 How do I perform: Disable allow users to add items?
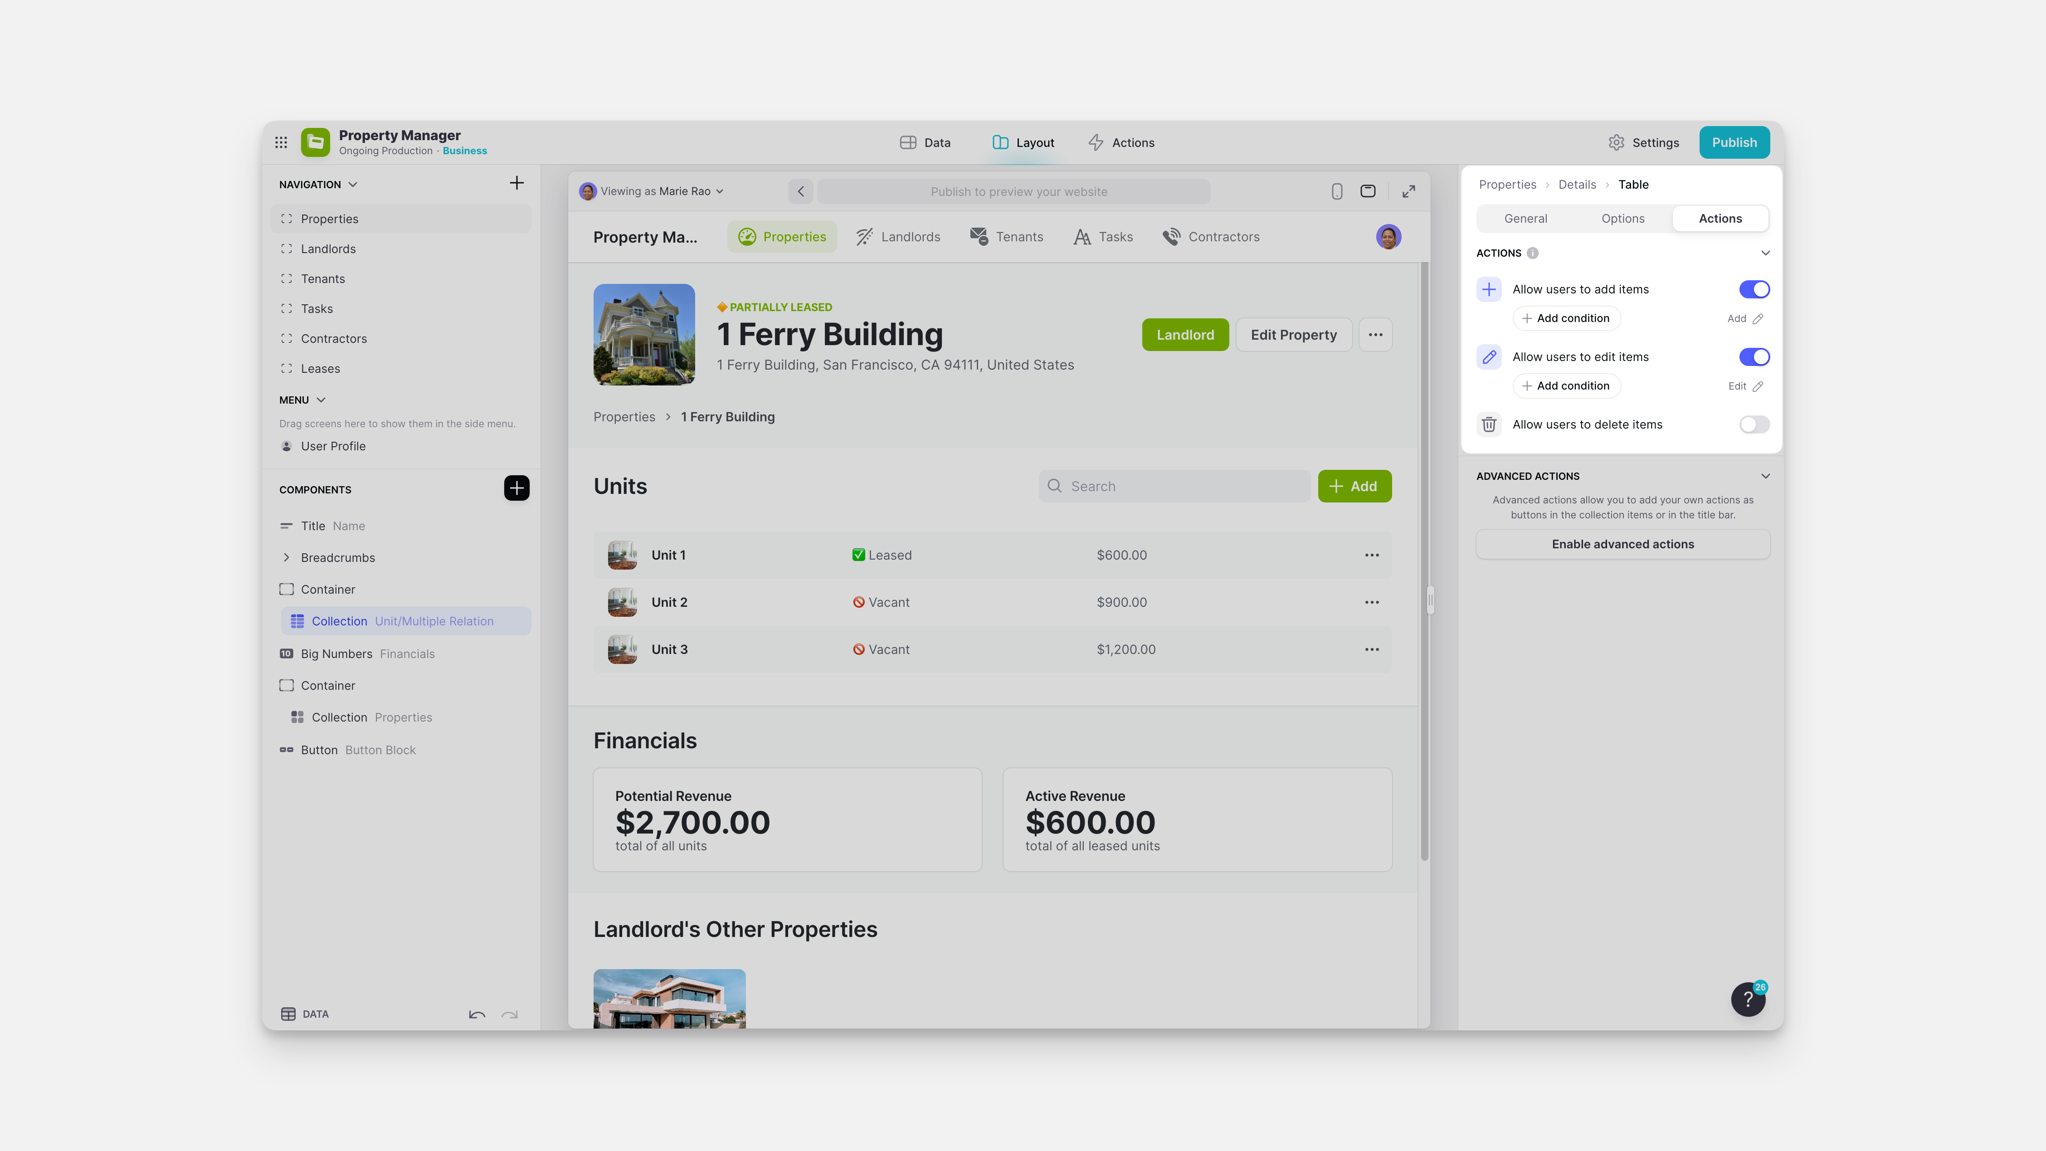1754,289
